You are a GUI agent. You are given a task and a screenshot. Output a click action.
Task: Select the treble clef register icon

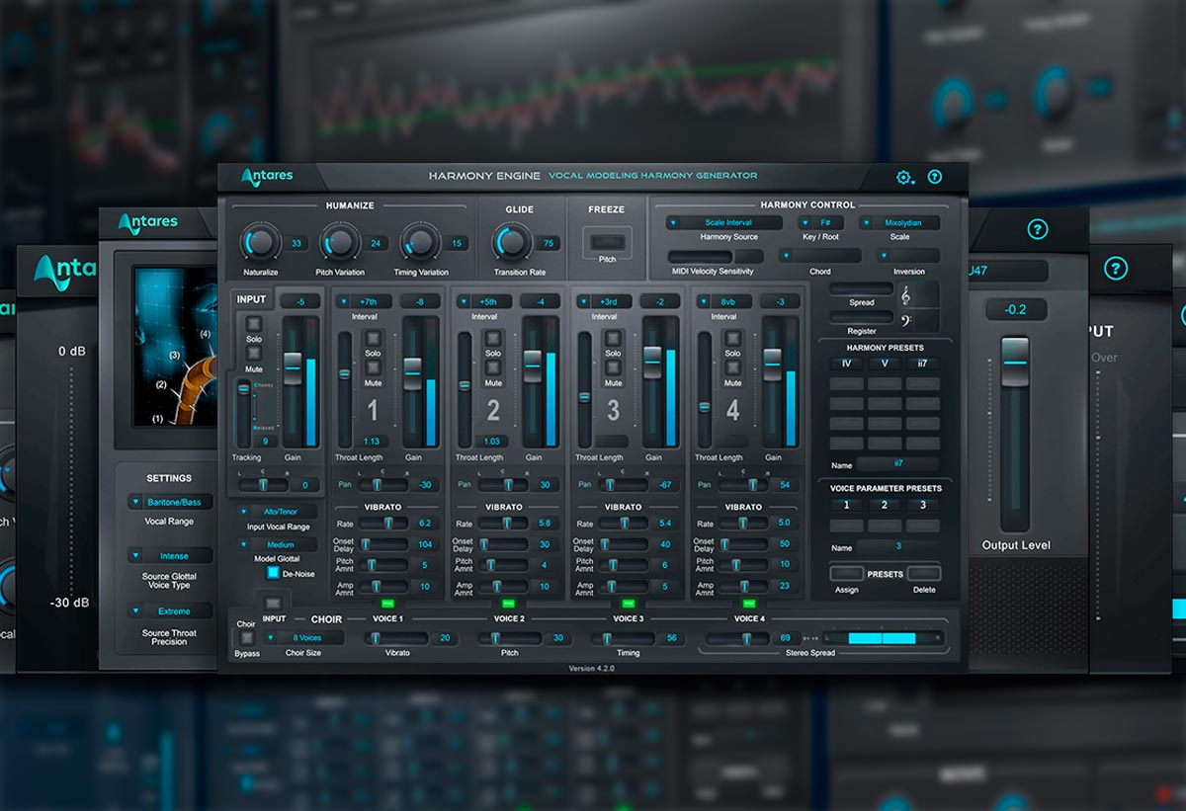pos(906,294)
